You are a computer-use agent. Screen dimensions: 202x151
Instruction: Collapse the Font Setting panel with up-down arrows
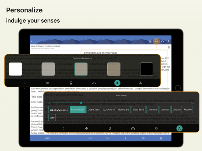[63, 128]
